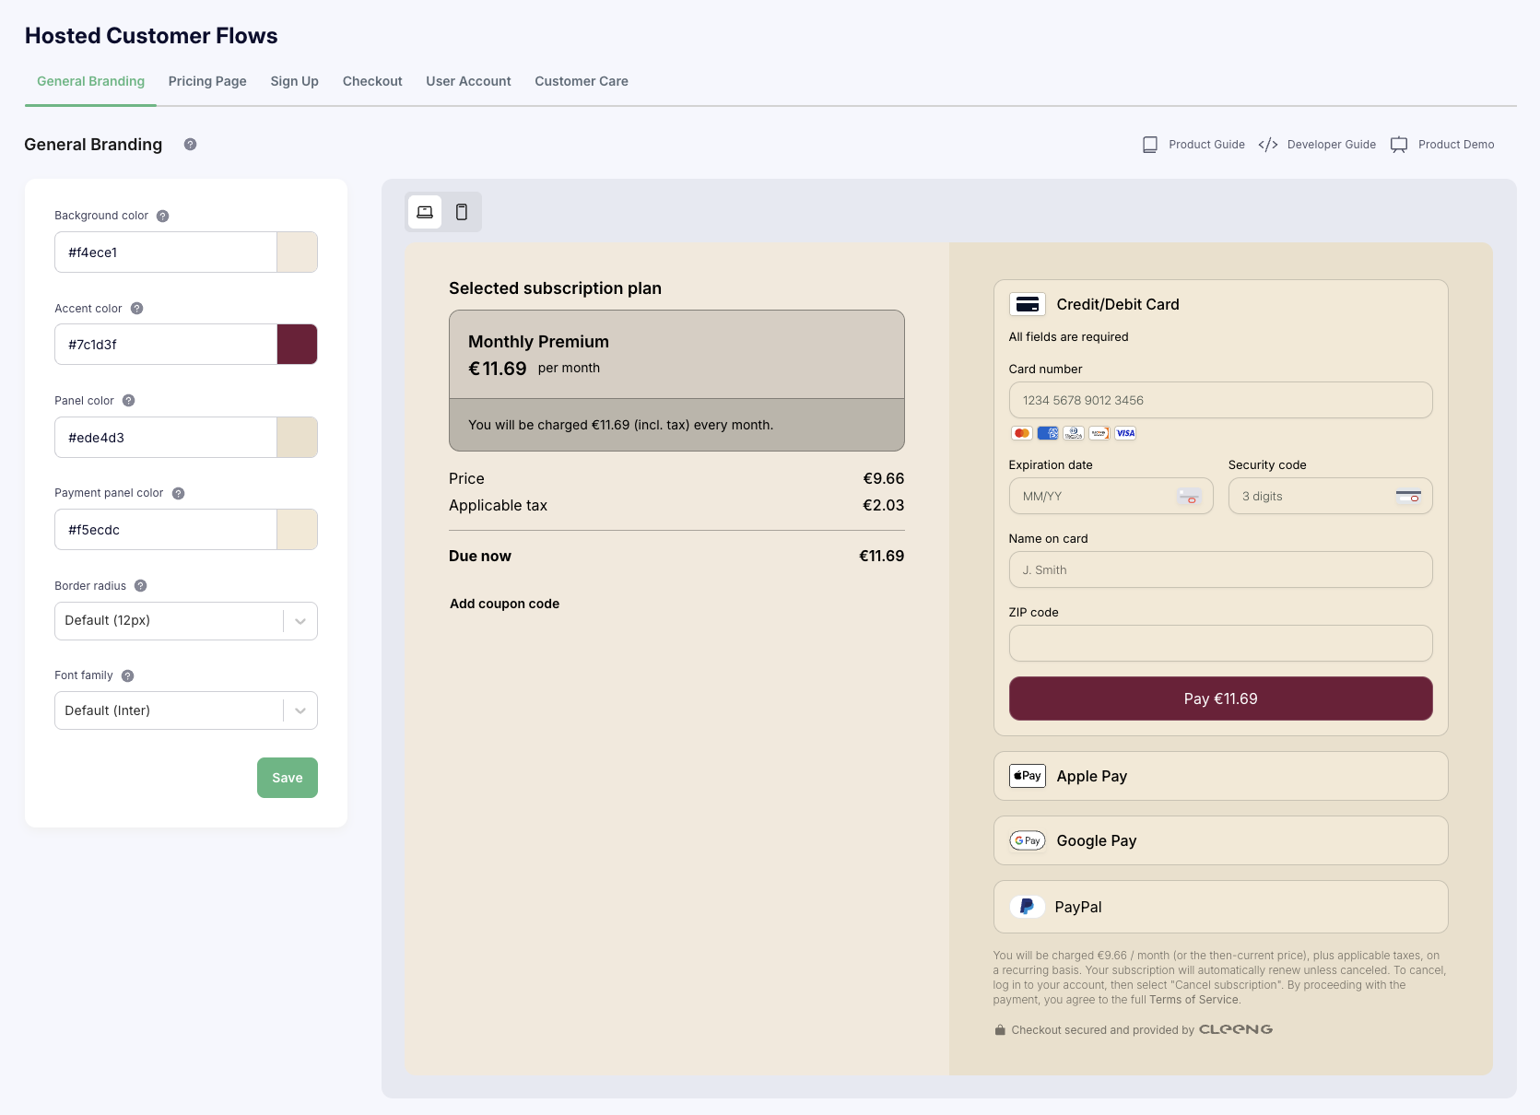Click the Mastercard card brand icon
This screenshot has width=1540, height=1115.
pyautogui.click(x=1021, y=433)
